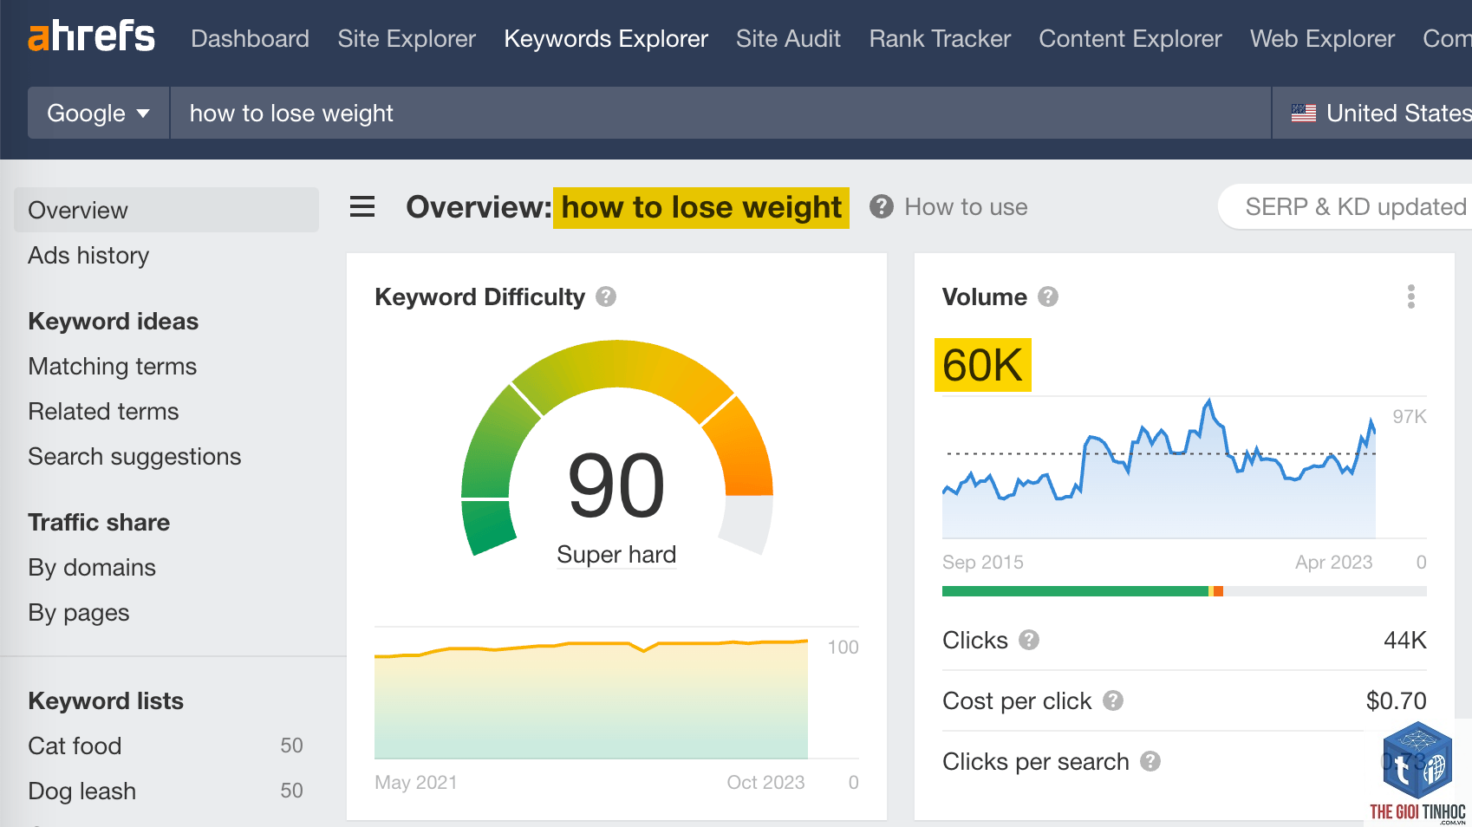The width and height of the screenshot is (1472, 827).
Task: Click the 60K volume value
Action: point(983,365)
